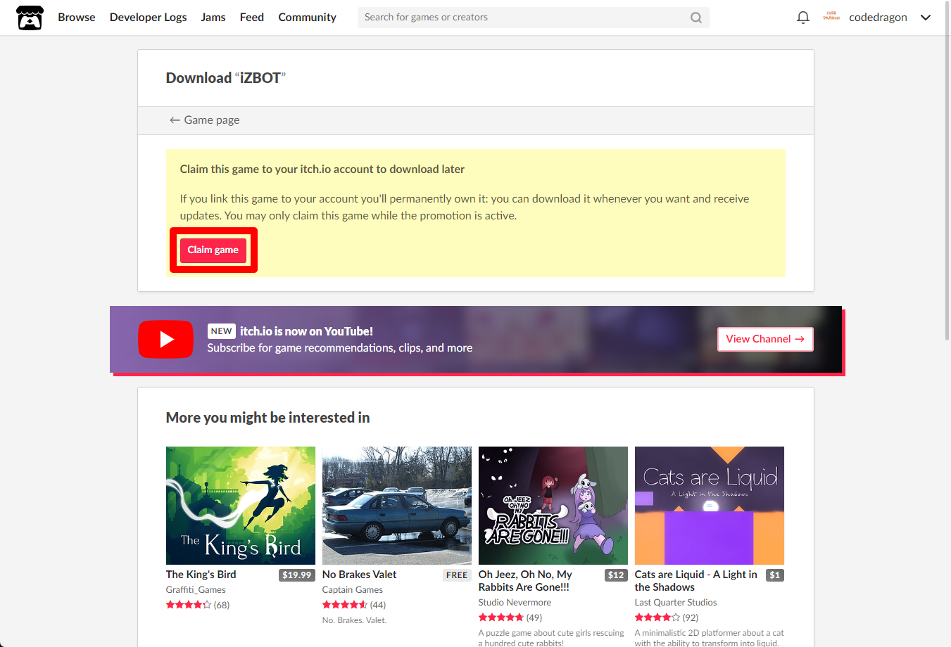Click the codedragon avatar image
The image size is (951, 647).
pyautogui.click(x=831, y=17)
